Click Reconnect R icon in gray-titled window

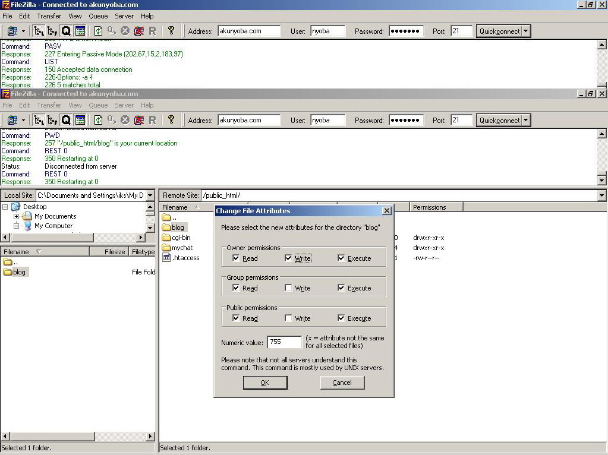152,120
